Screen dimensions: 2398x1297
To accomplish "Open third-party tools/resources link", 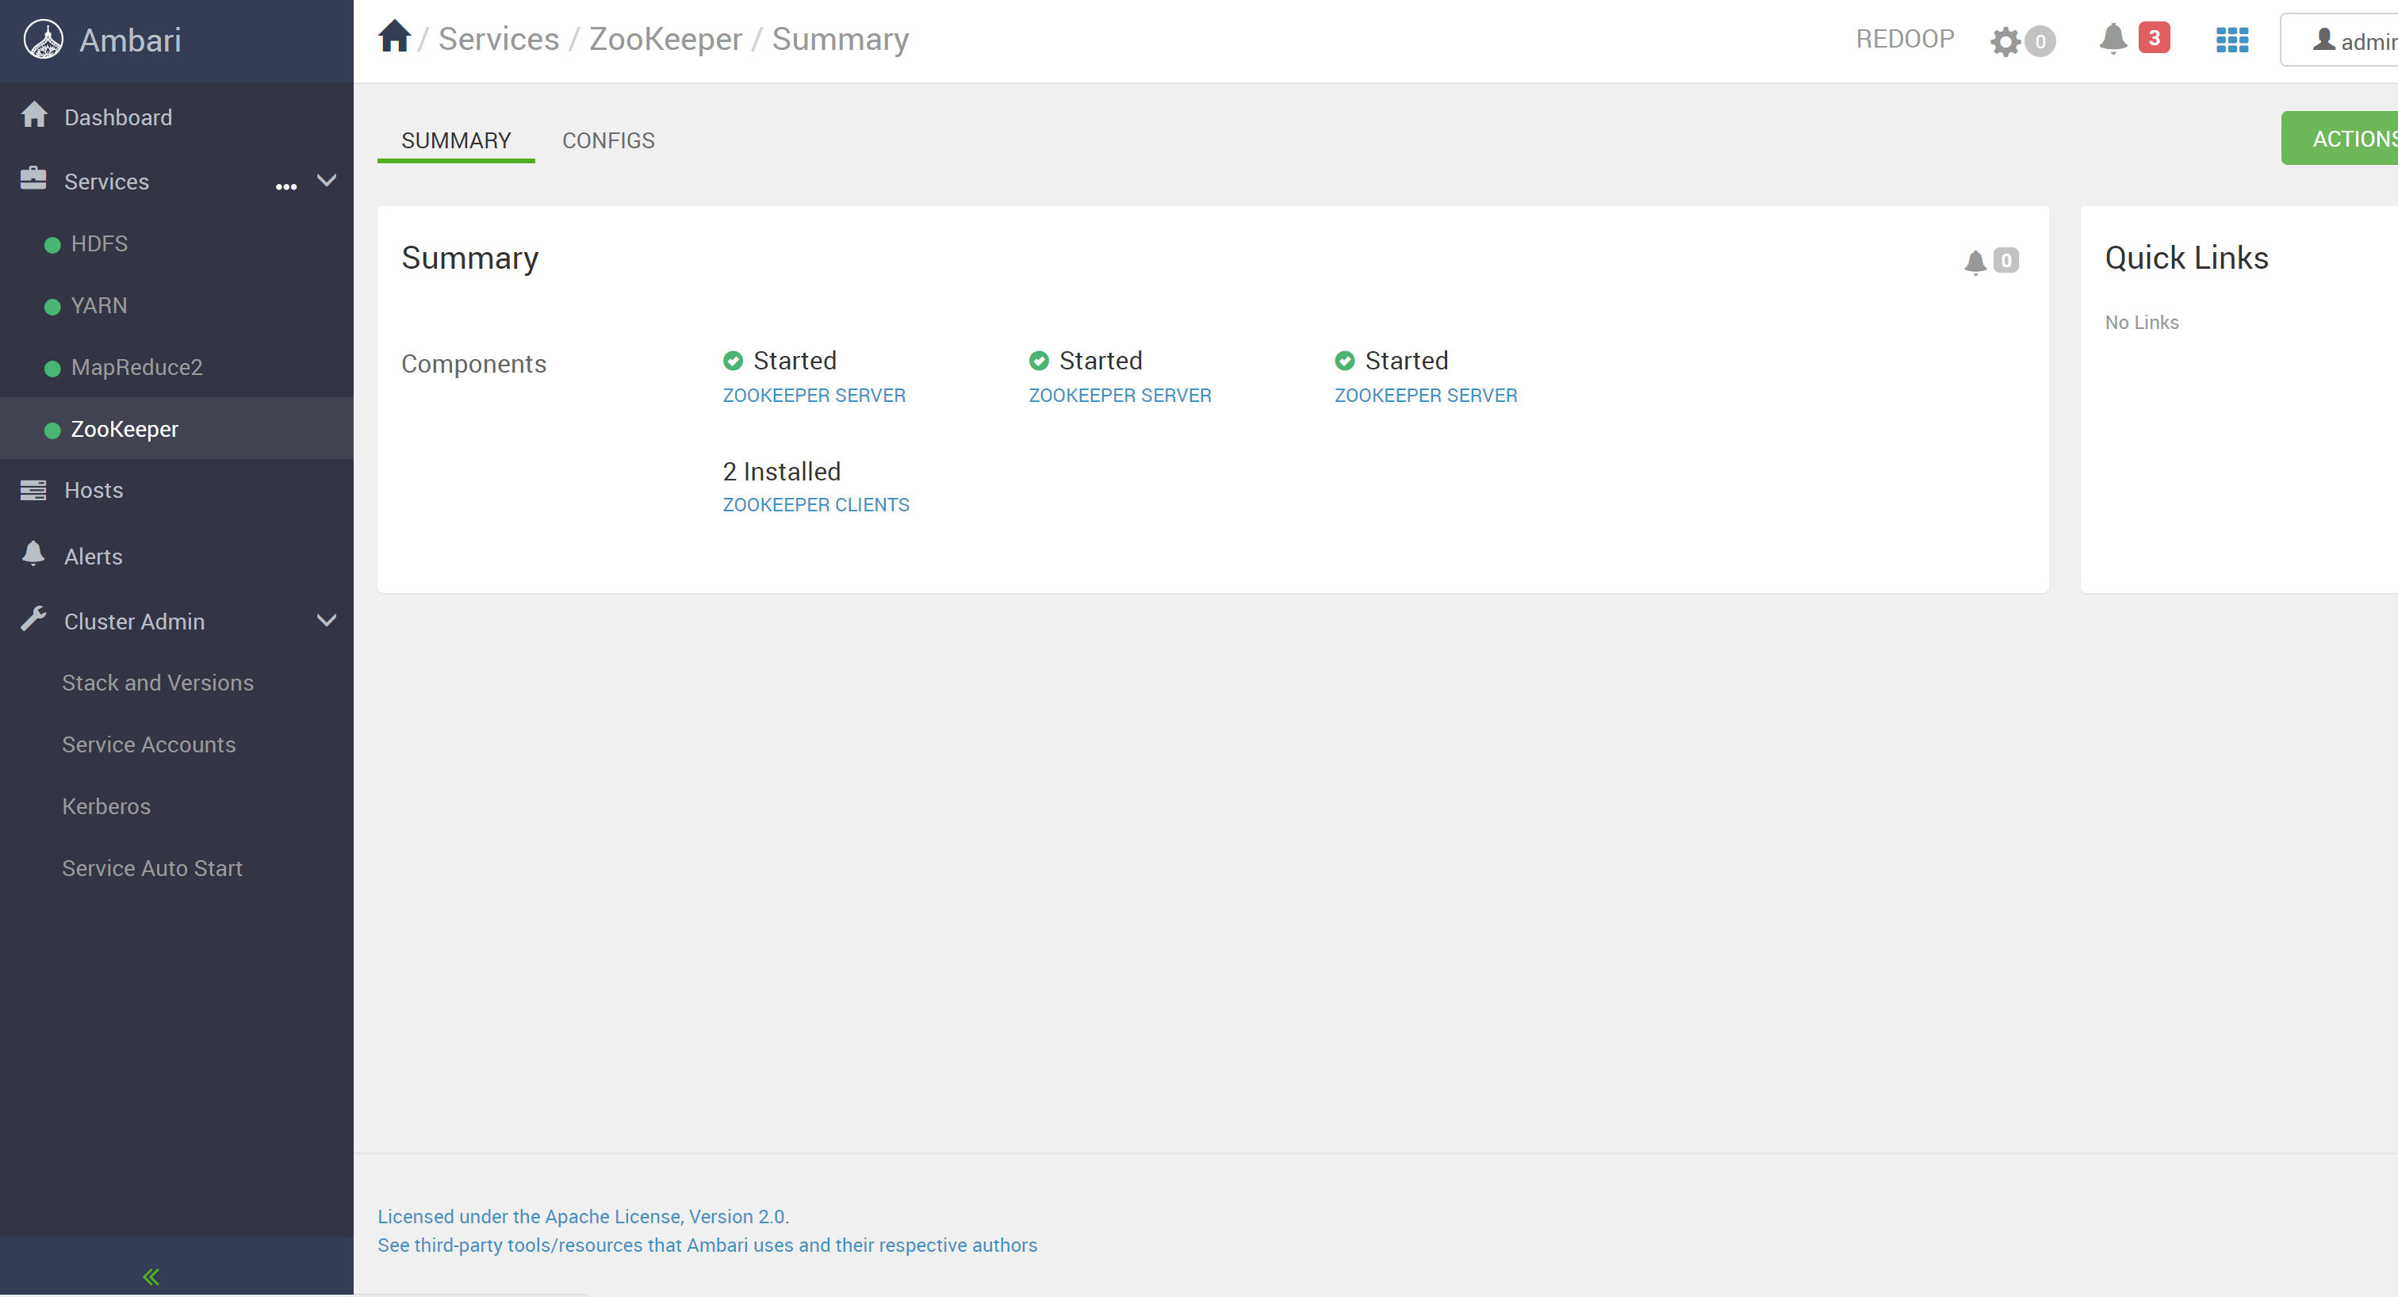I will [x=707, y=1245].
